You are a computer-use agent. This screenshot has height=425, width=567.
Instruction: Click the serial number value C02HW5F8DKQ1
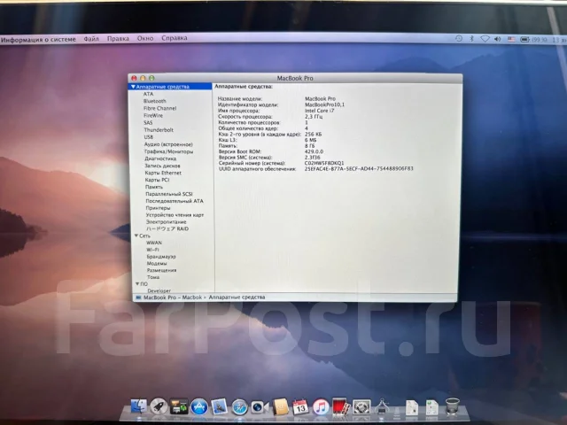tap(324, 163)
